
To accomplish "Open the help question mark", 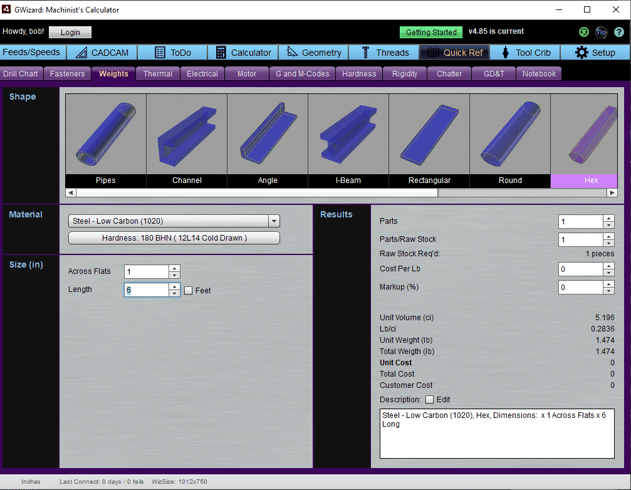I will pos(619,32).
